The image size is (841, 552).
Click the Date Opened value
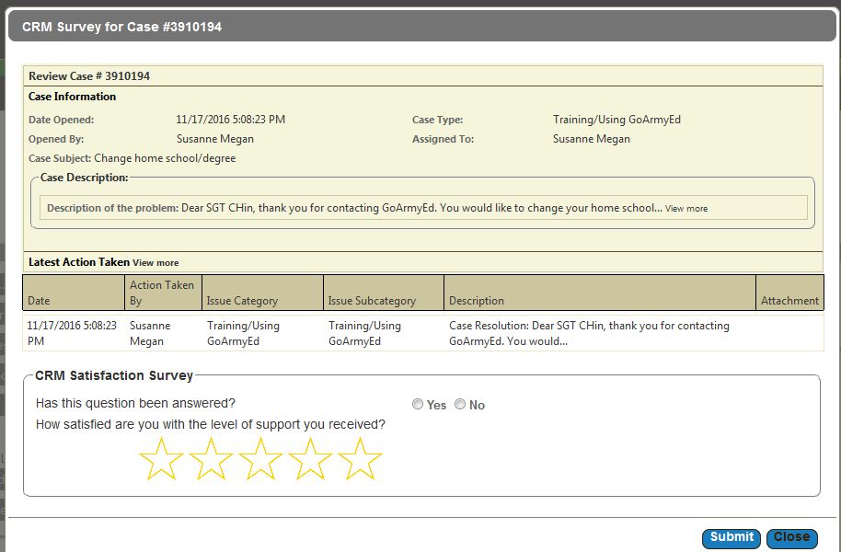coord(231,120)
